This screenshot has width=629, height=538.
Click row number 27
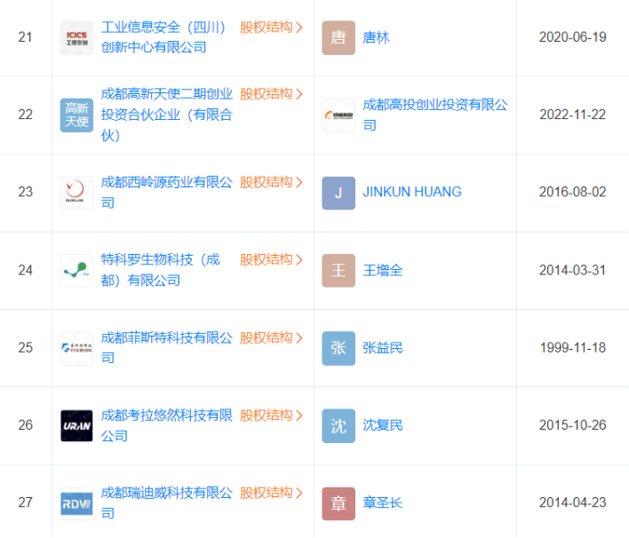(x=25, y=502)
